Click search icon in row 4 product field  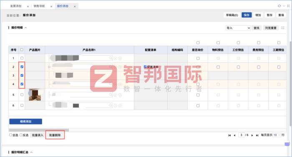(x=111, y=84)
